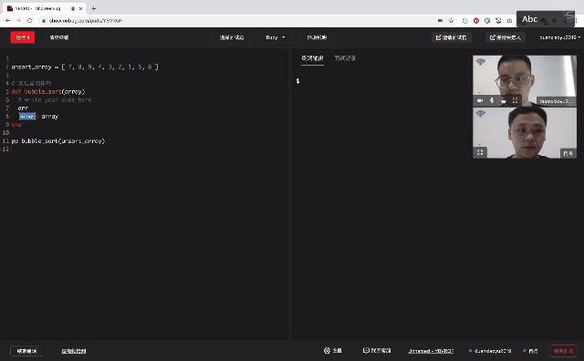The height and width of the screenshot is (361, 584).
Task: Click the button right of the red Run button
Action: (58, 37)
